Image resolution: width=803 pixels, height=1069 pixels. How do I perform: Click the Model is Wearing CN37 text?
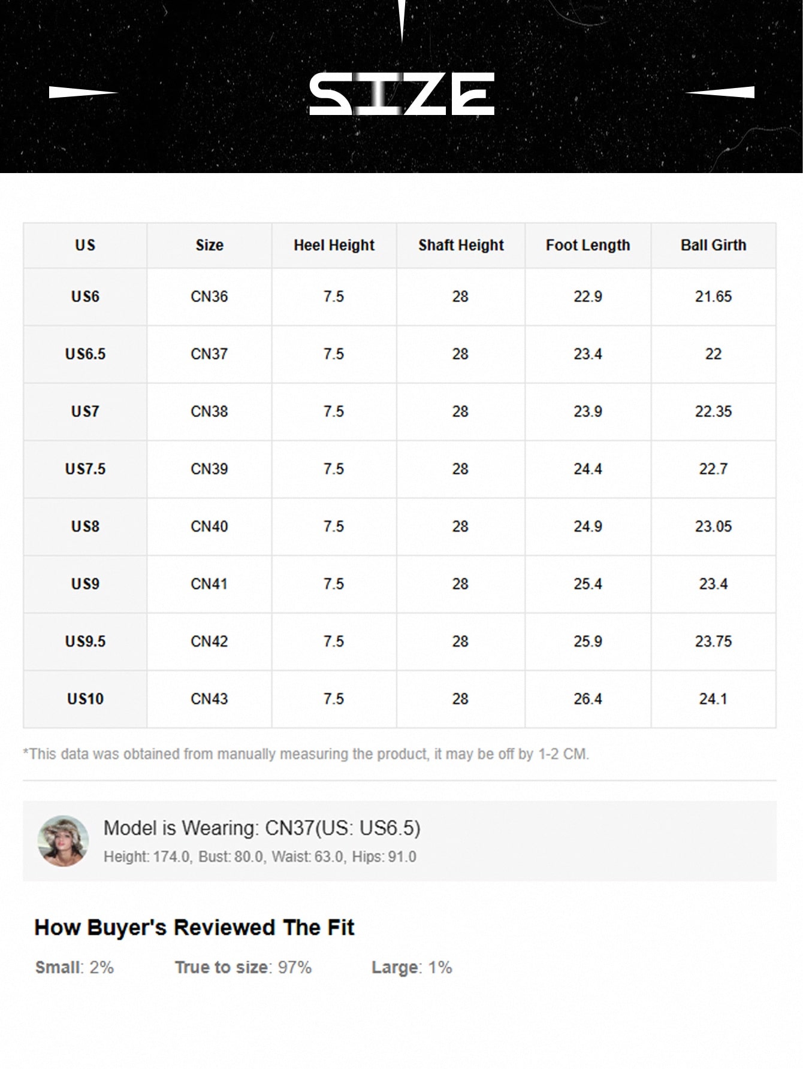(x=262, y=828)
